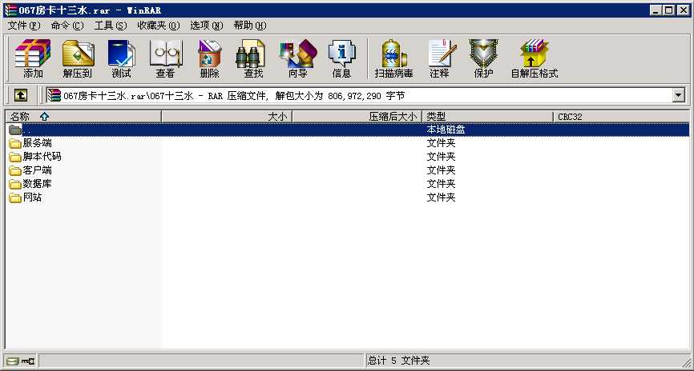Open the 文件(F) menu
694x371 pixels.
(24, 26)
